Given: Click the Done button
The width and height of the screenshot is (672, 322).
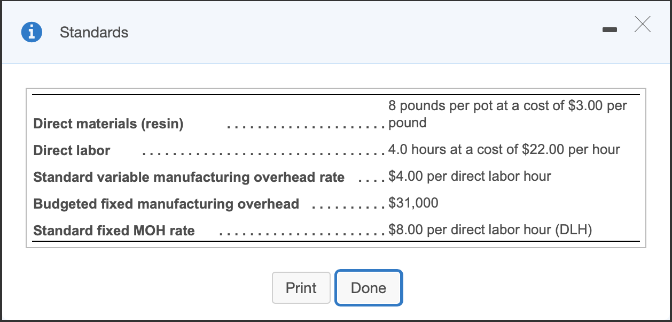Looking at the screenshot, I should tap(368, 288).
